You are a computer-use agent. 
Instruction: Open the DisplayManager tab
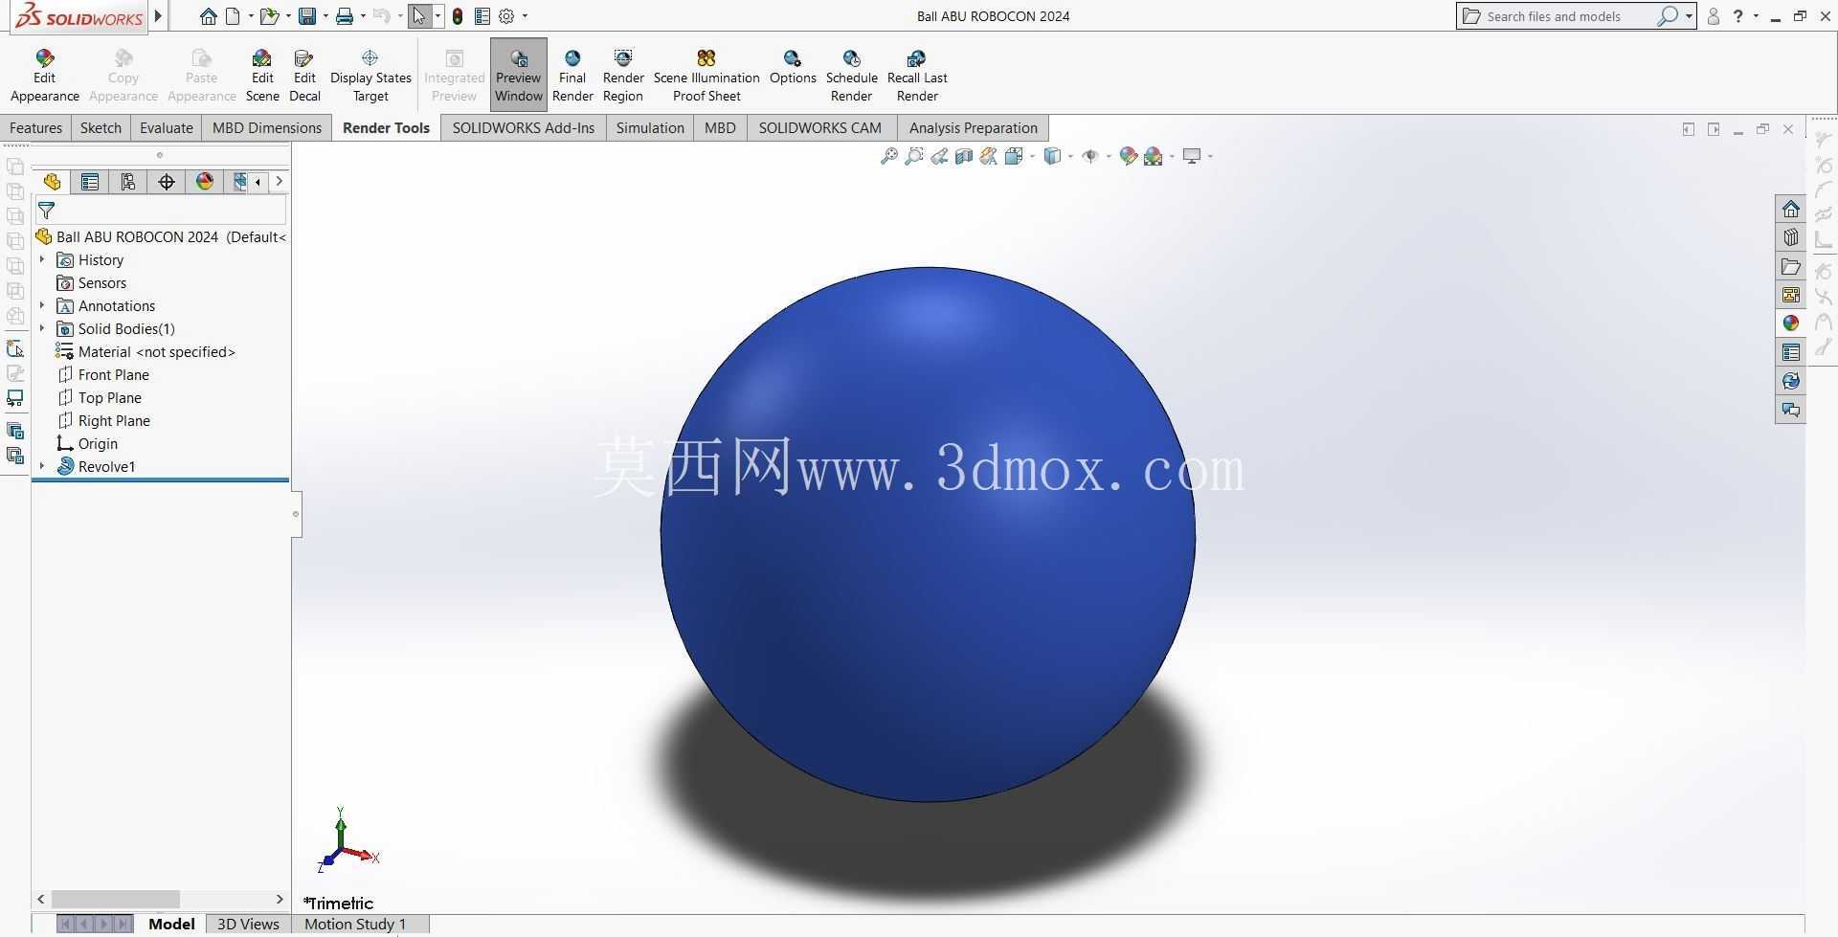pyautogui.click(x=205, y=182)
